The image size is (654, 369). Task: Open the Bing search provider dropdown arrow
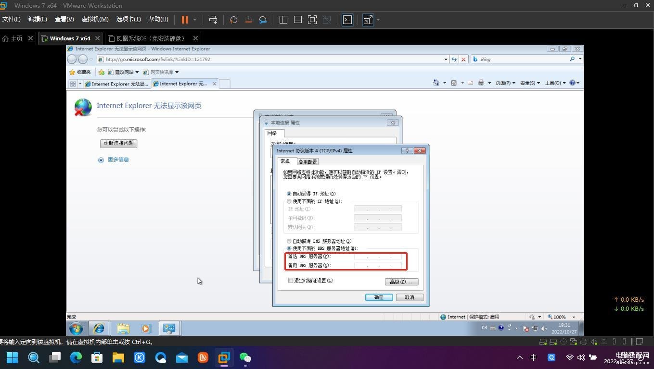tap(580, 59)
